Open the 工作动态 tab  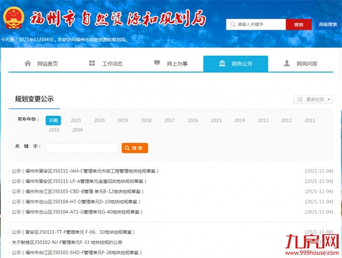[106, 64]
